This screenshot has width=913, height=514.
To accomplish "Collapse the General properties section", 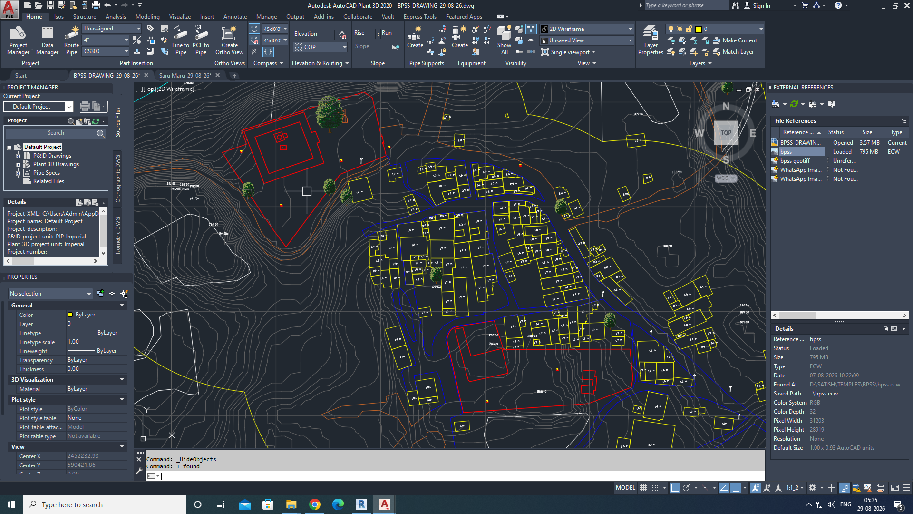I will 122,305.
